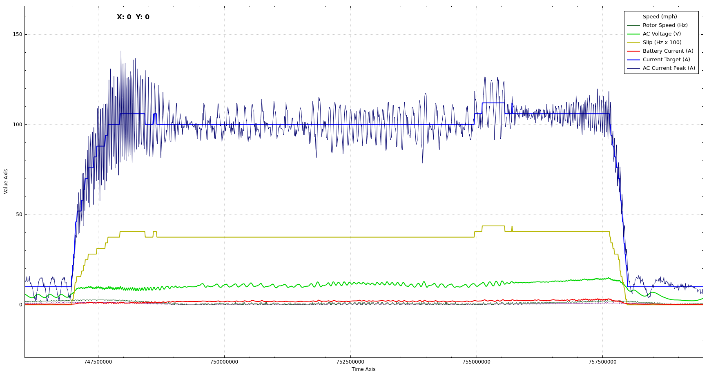Click the 757500000 time axis tick label
The image size is (709, 375).
pyautogui.click(x=602, y=362)
